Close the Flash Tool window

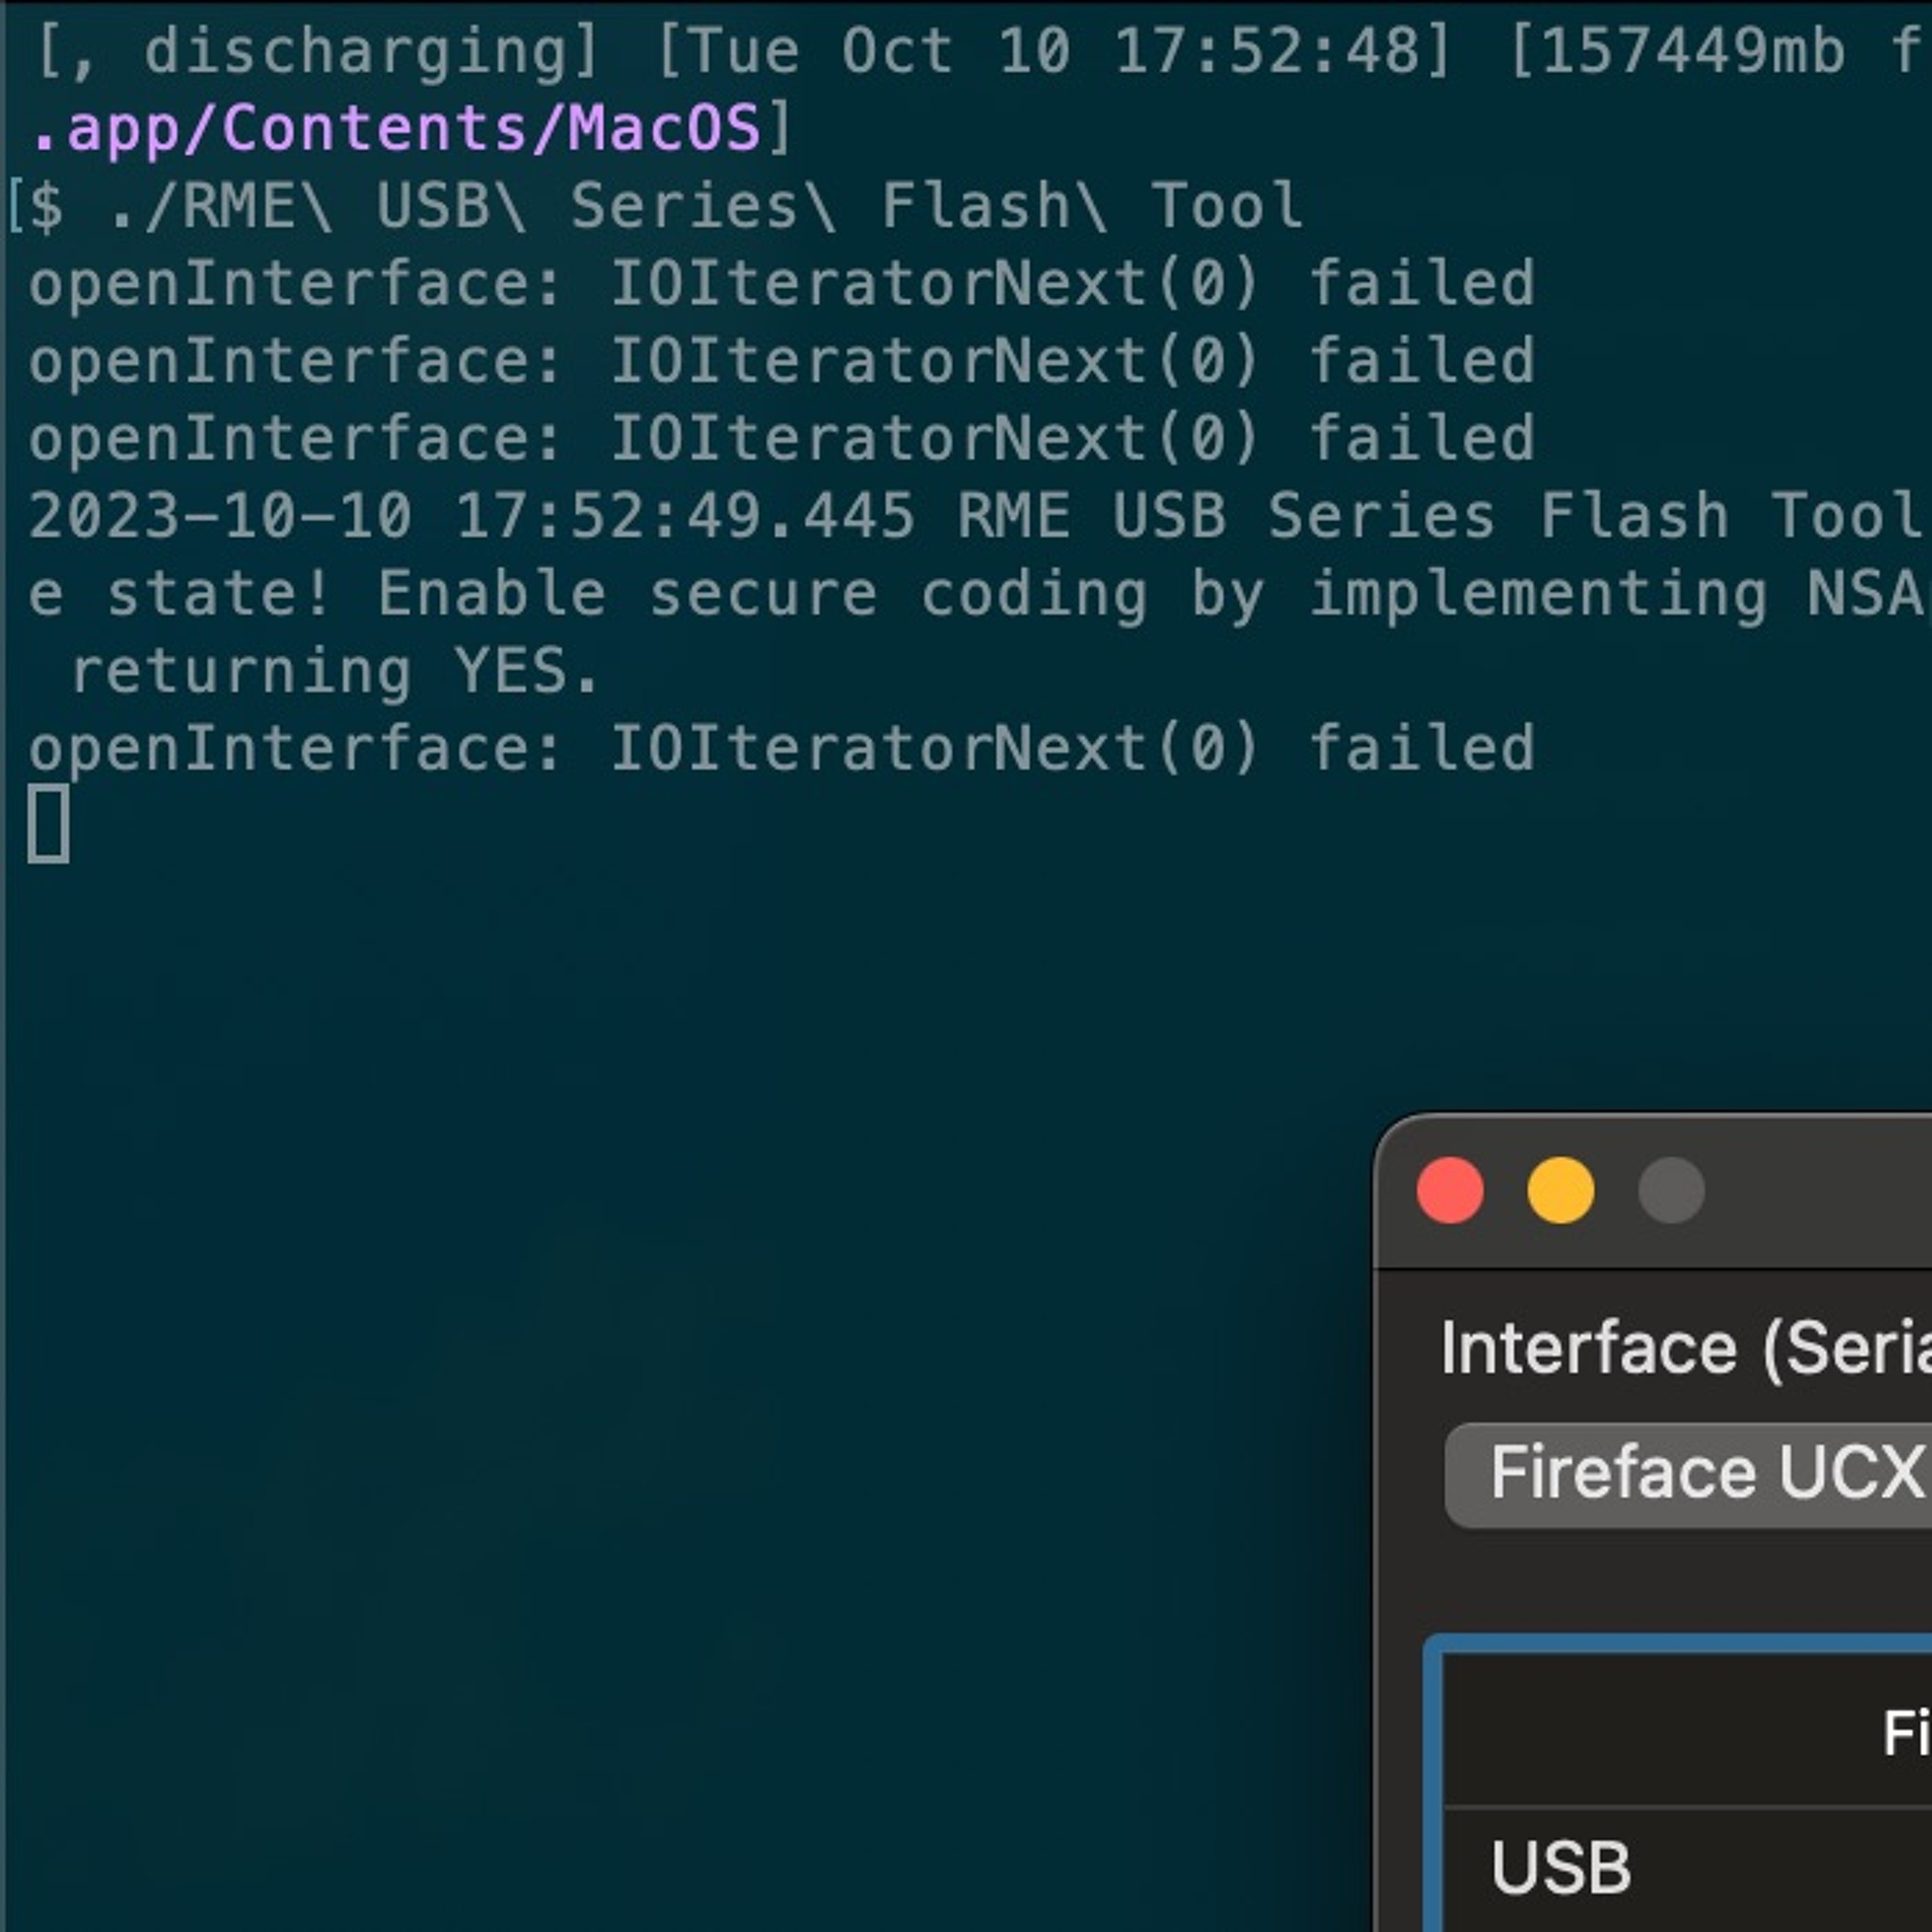click(x=1450, y=1191)
